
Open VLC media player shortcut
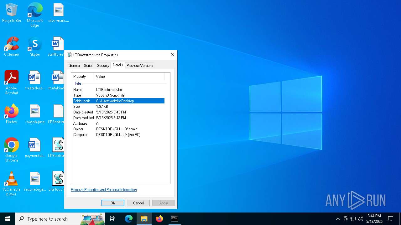12,184
